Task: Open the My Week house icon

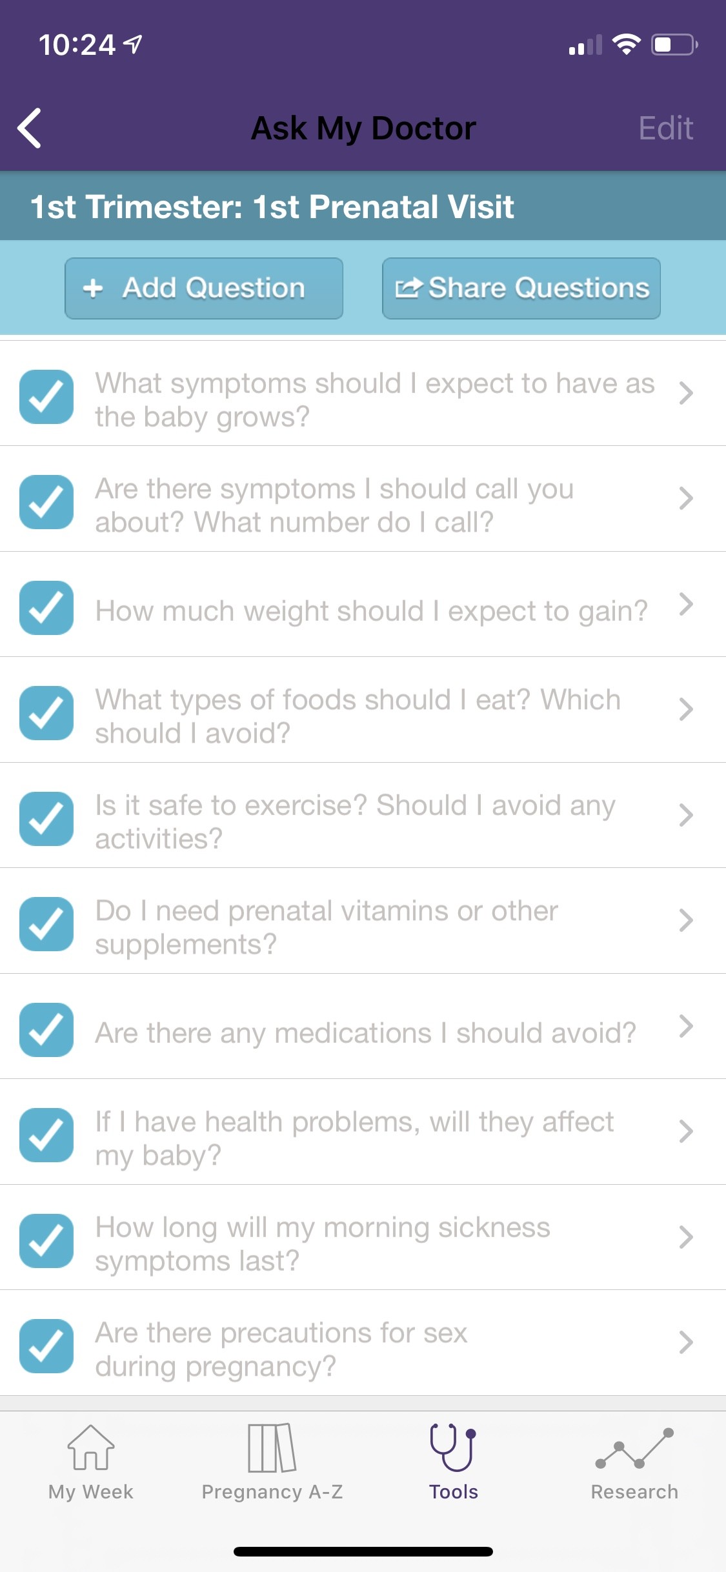Action: click(x=91, y=1448)
